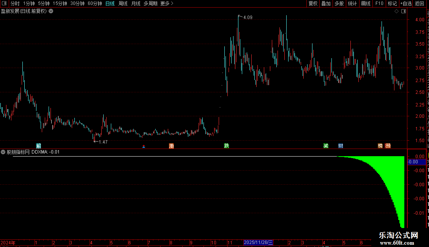
Task: Toggle the right side panel icon
Action: coord(403,11)
